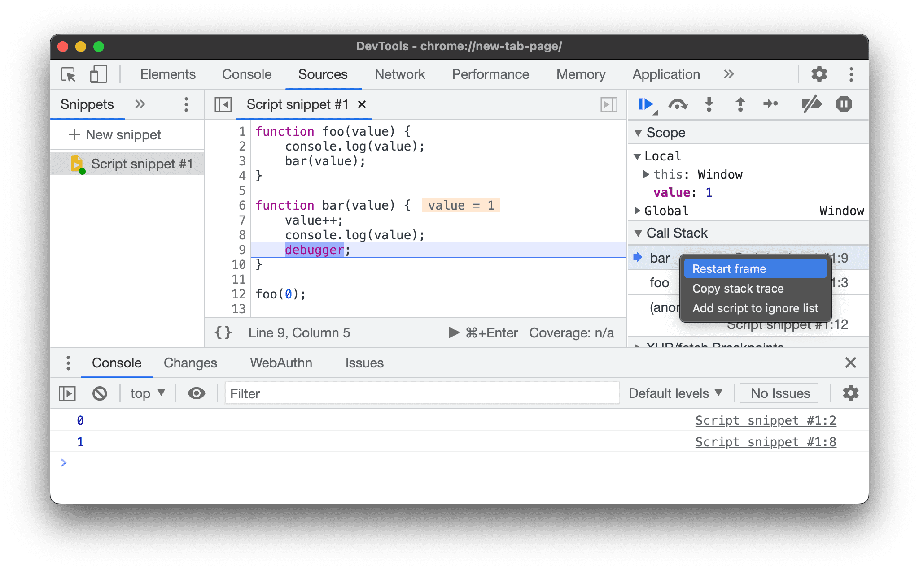
Task: Click the Pause on exceptions icon
Action: coord(844,104)
